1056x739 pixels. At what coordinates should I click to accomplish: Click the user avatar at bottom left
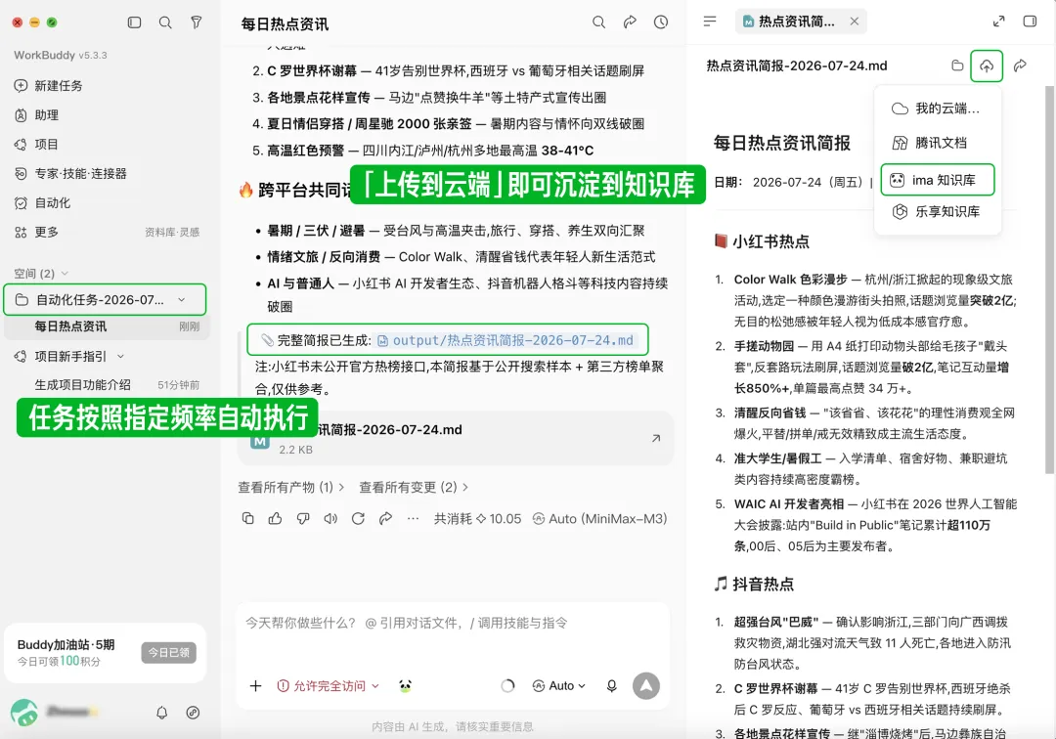pyautogui.click(x=24, y=712)
